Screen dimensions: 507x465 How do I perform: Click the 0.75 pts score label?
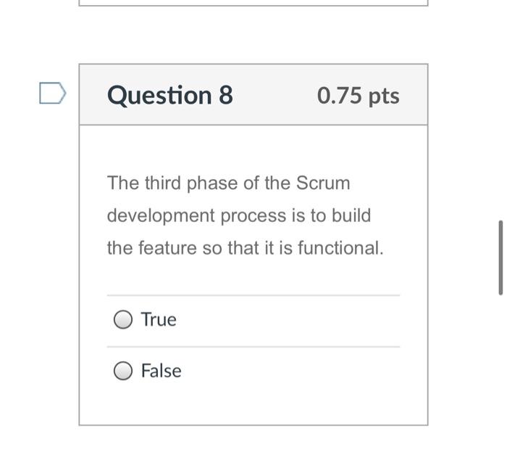(x=358, y=96)
